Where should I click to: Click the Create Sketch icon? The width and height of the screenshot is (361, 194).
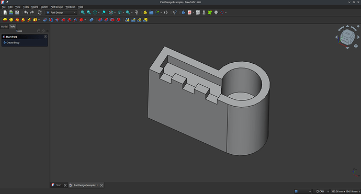189,13
